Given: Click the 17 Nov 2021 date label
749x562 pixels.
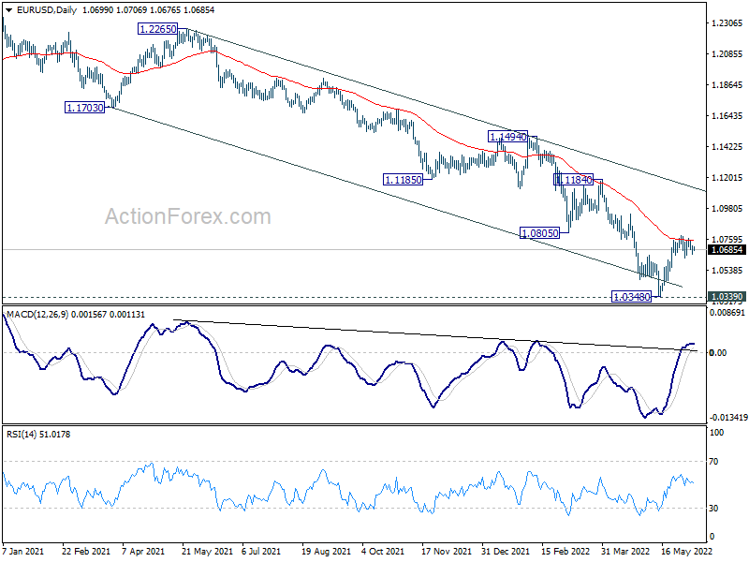Looking at the screenshot, I should 447,552.
